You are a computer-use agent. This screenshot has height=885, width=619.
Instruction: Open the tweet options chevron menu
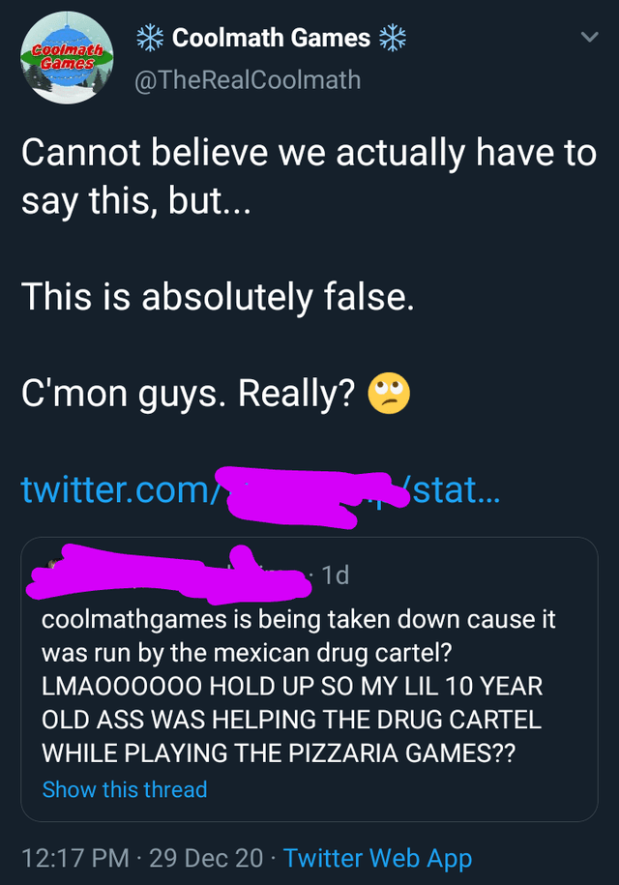[x=585, y=38]
